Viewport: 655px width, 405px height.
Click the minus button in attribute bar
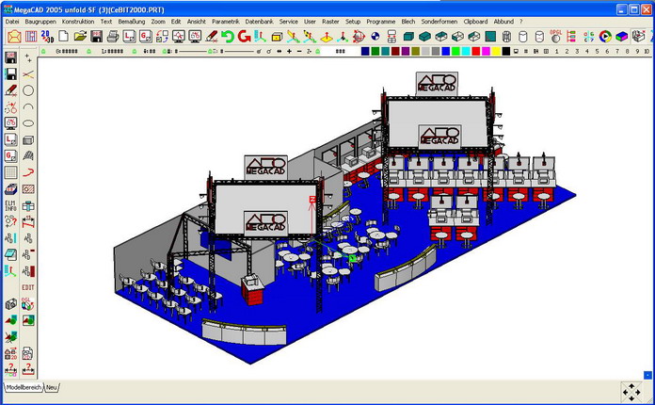coord(299,52)
